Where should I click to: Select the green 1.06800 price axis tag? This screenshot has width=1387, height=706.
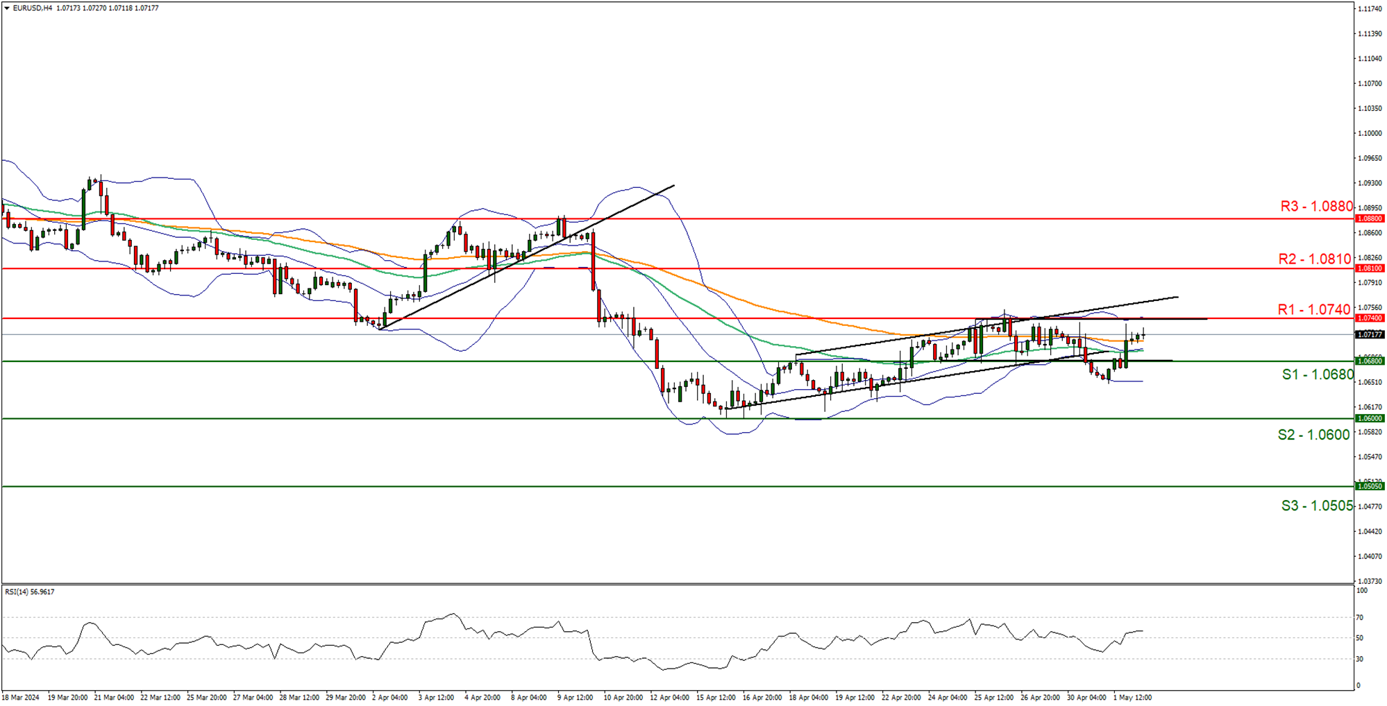tap(1370, 361)
